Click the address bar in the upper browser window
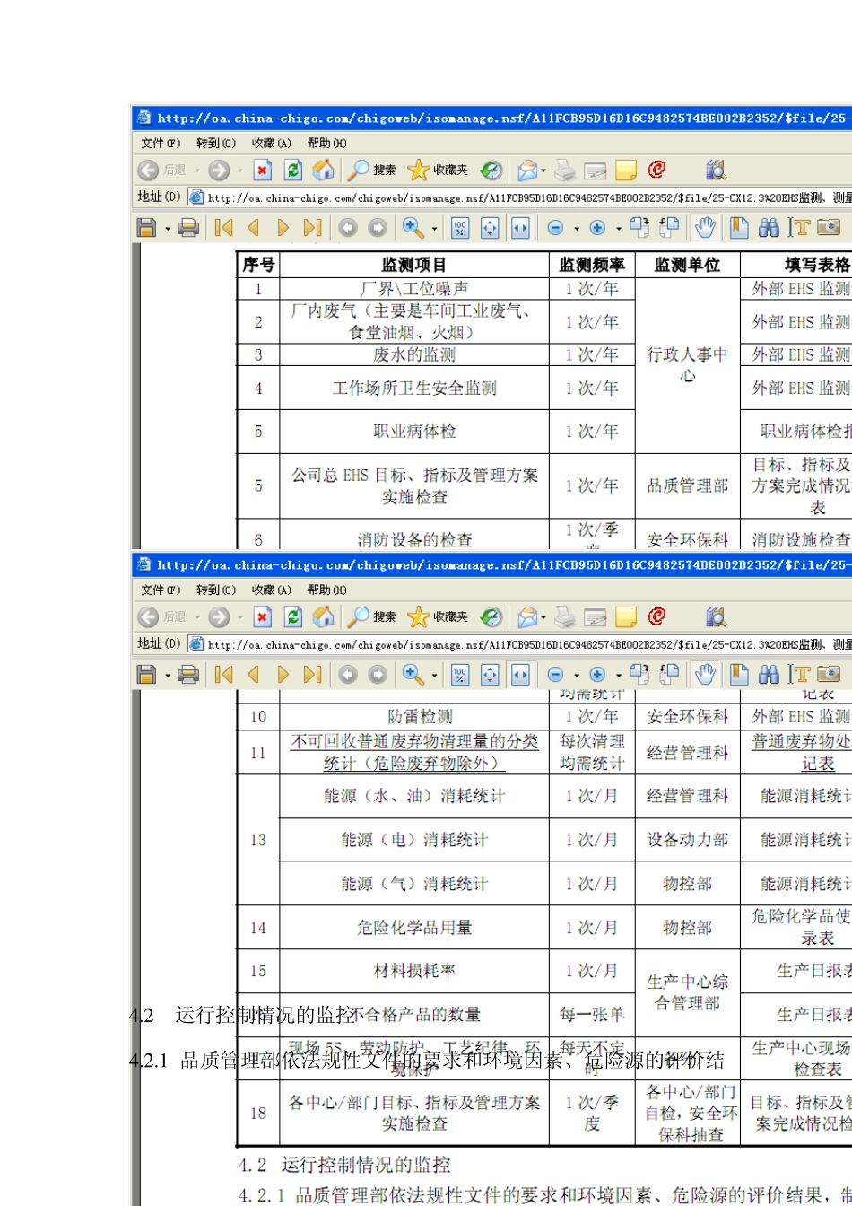 point(520,197)
